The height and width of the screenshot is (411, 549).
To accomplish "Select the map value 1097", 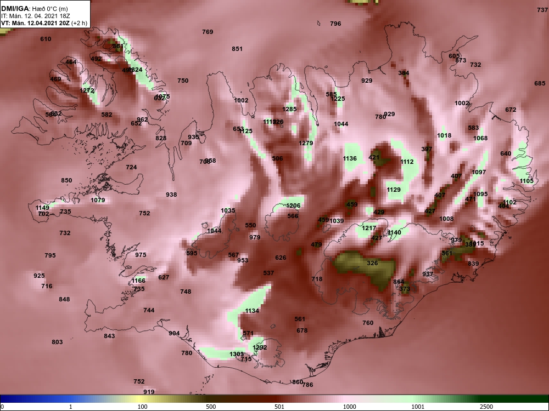I will click(x=479, y=172).
